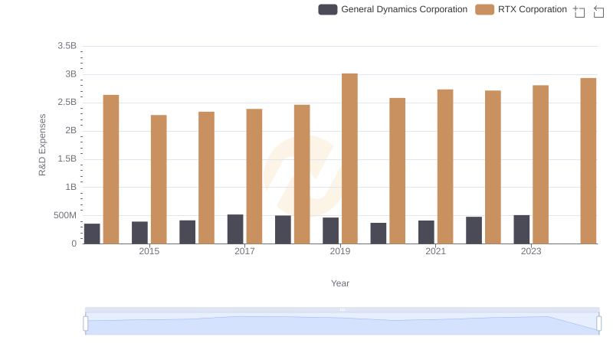Click the General Dynamics bar for 2021
Image resolution: width=613 pixels, height=353 pixels.
tap(426, 232)
